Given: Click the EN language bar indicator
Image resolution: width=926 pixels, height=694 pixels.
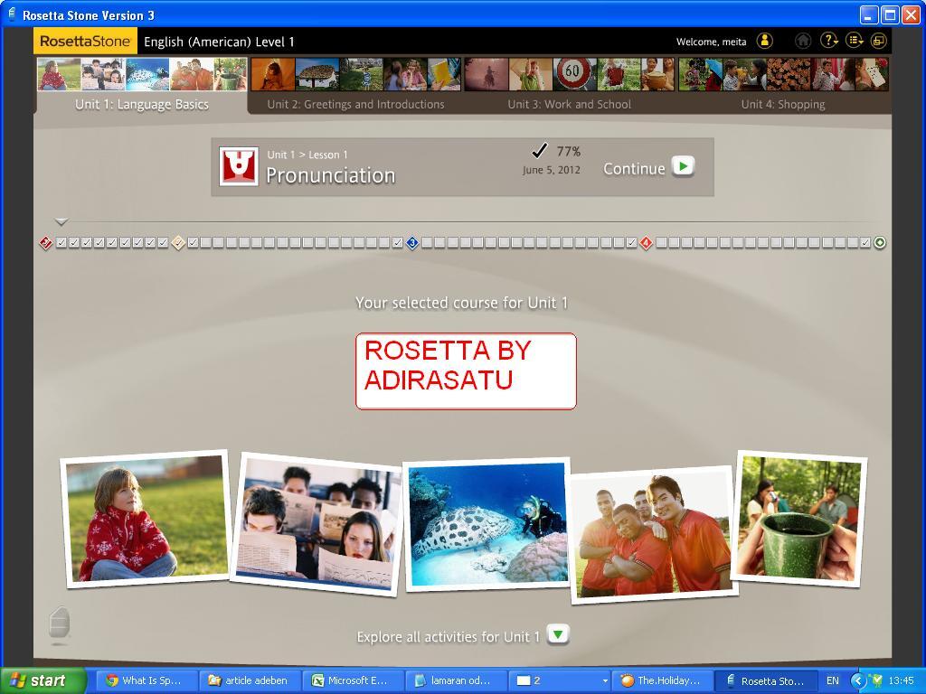Looking at the screenshot, I should 832,681.
